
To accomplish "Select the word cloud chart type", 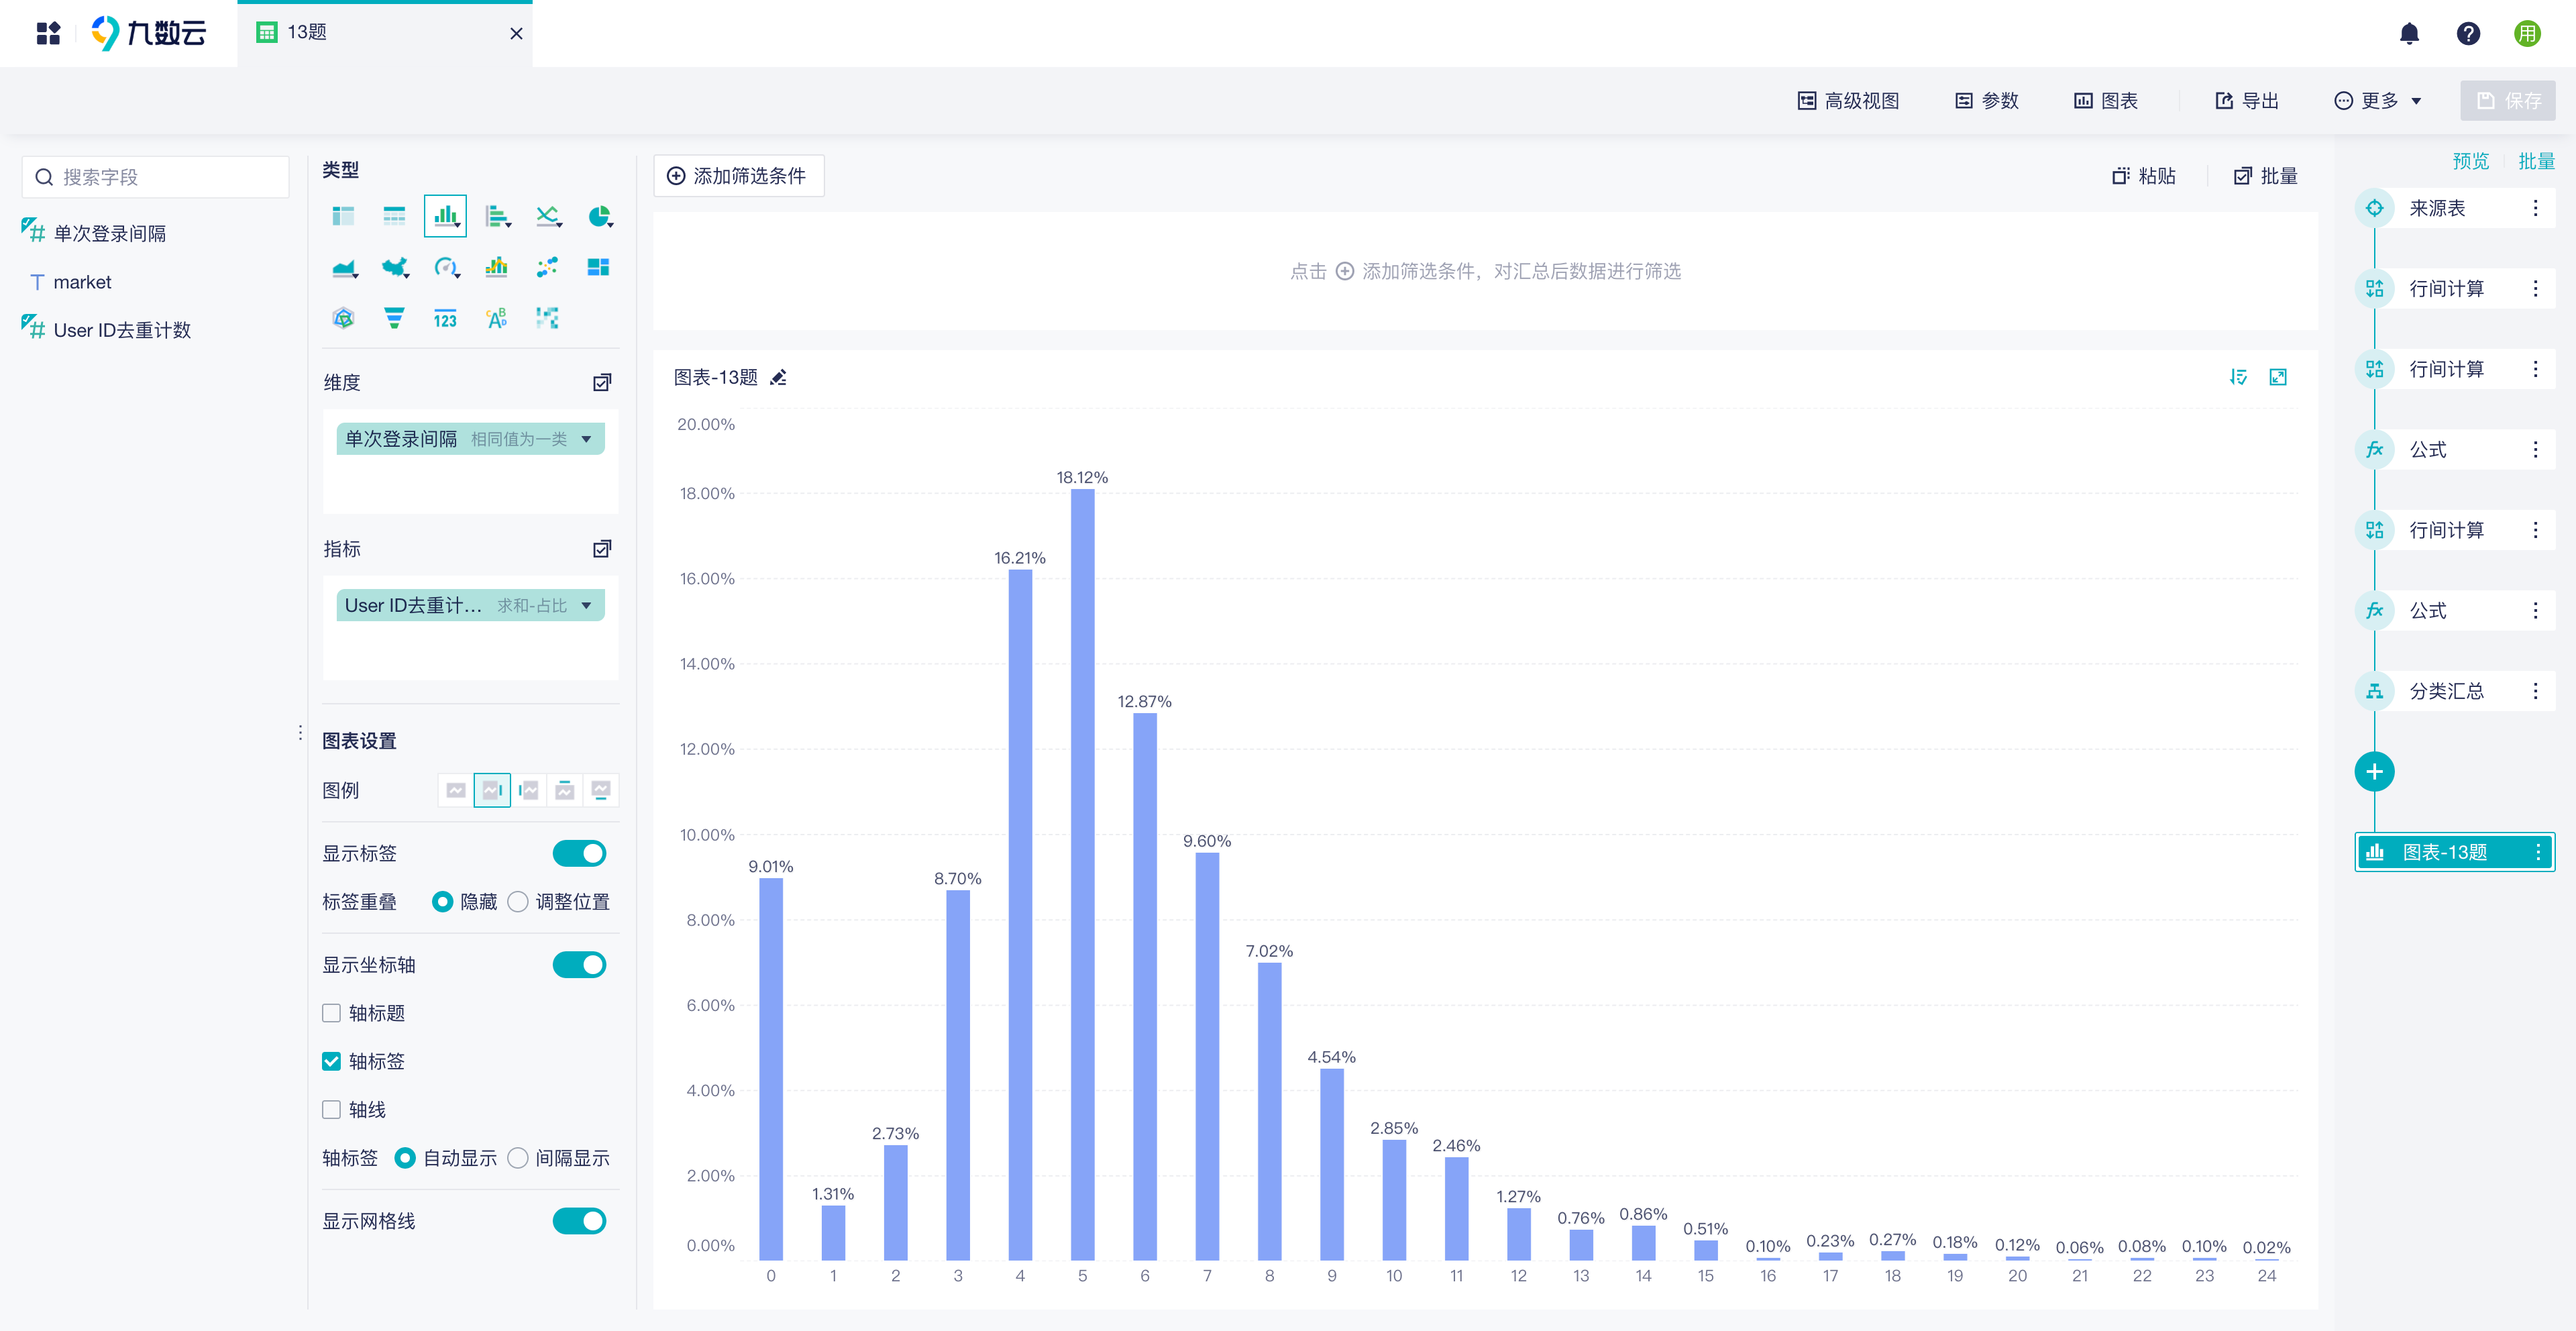I will pos(496,318).
